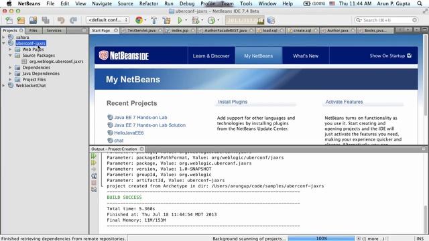Cancel the background scanning progress task

pyautogui.click(x=359, y=238)
